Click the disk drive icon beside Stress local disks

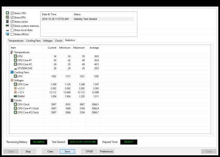pos(7,30)
